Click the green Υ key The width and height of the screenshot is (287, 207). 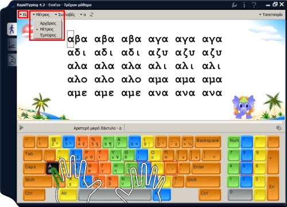click(116, 155)
